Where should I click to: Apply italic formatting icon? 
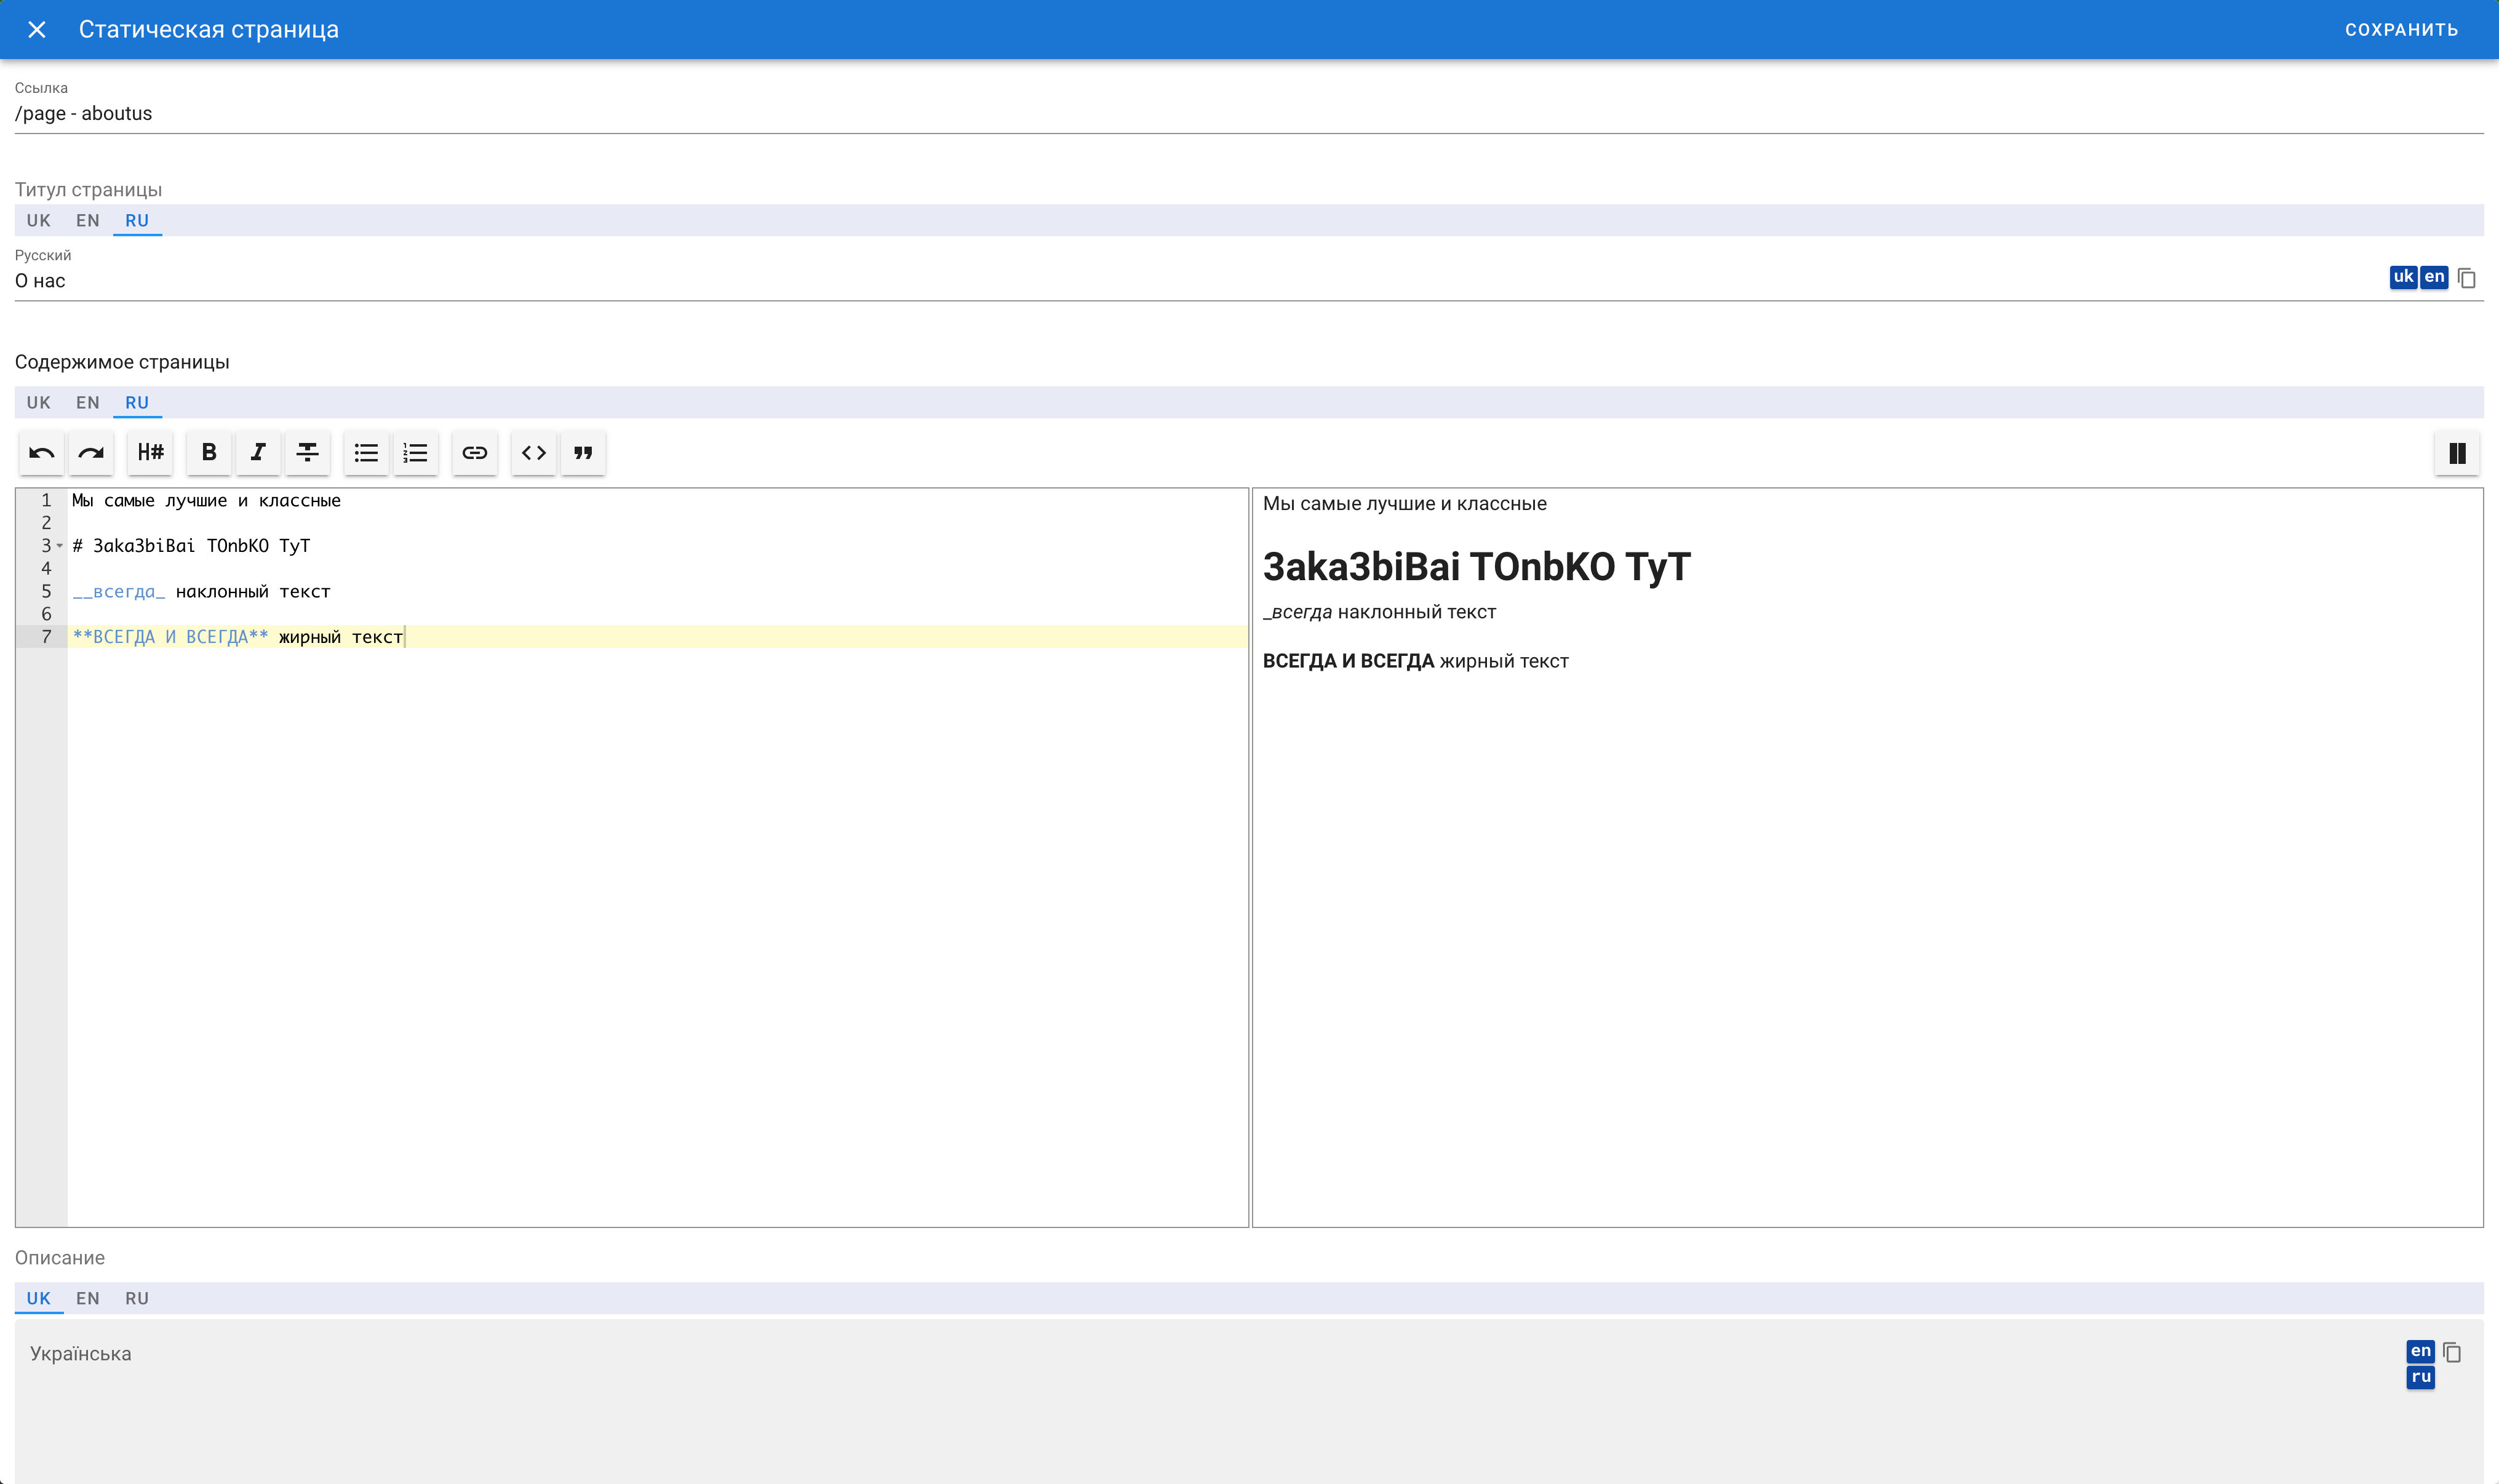tap(258, 453)
